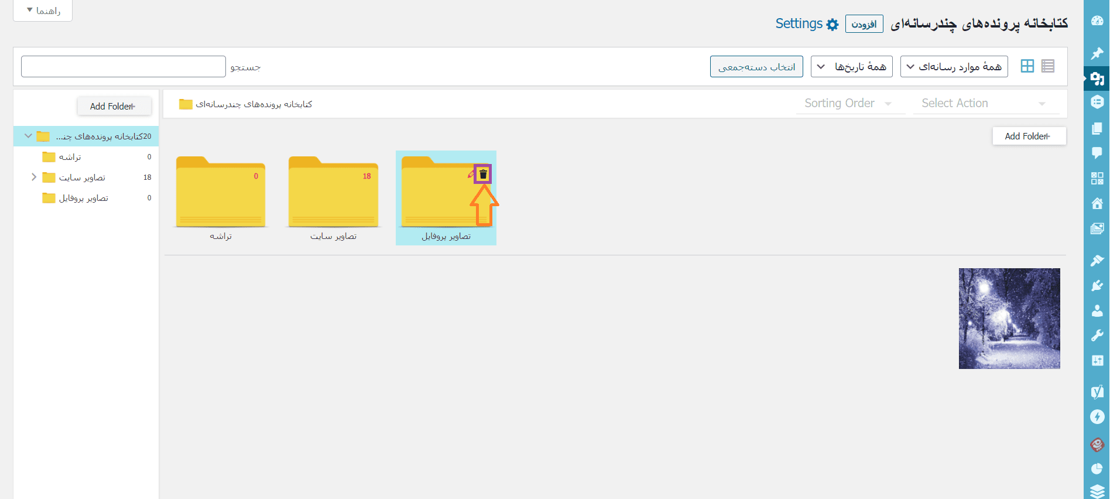The image size is (1110, 499).
Task: Open the Tools wrench icon in admin sidebar
Action: (1097, 336)
